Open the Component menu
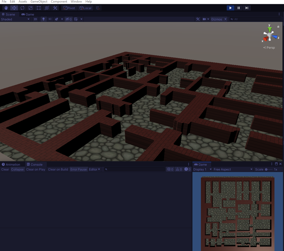This screenshot has height=251, width=284. tap(59, 2)
